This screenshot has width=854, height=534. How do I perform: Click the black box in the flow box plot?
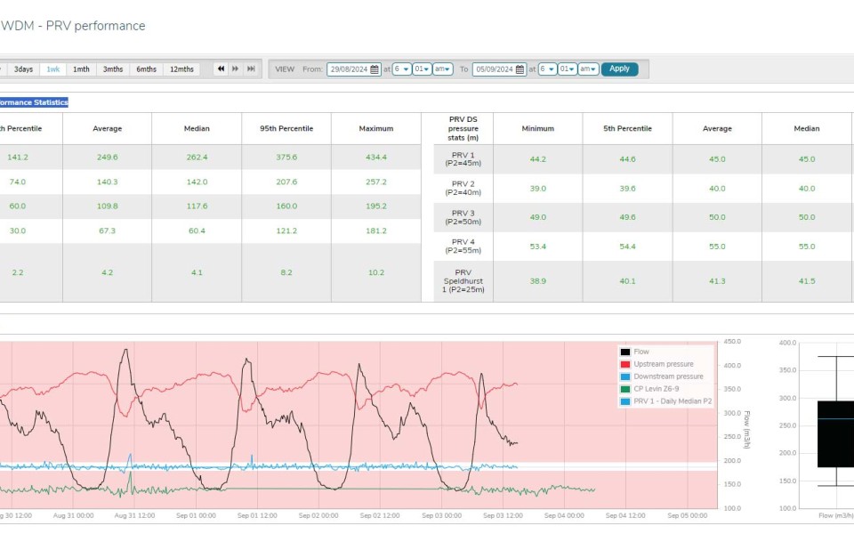coord(835,433)
